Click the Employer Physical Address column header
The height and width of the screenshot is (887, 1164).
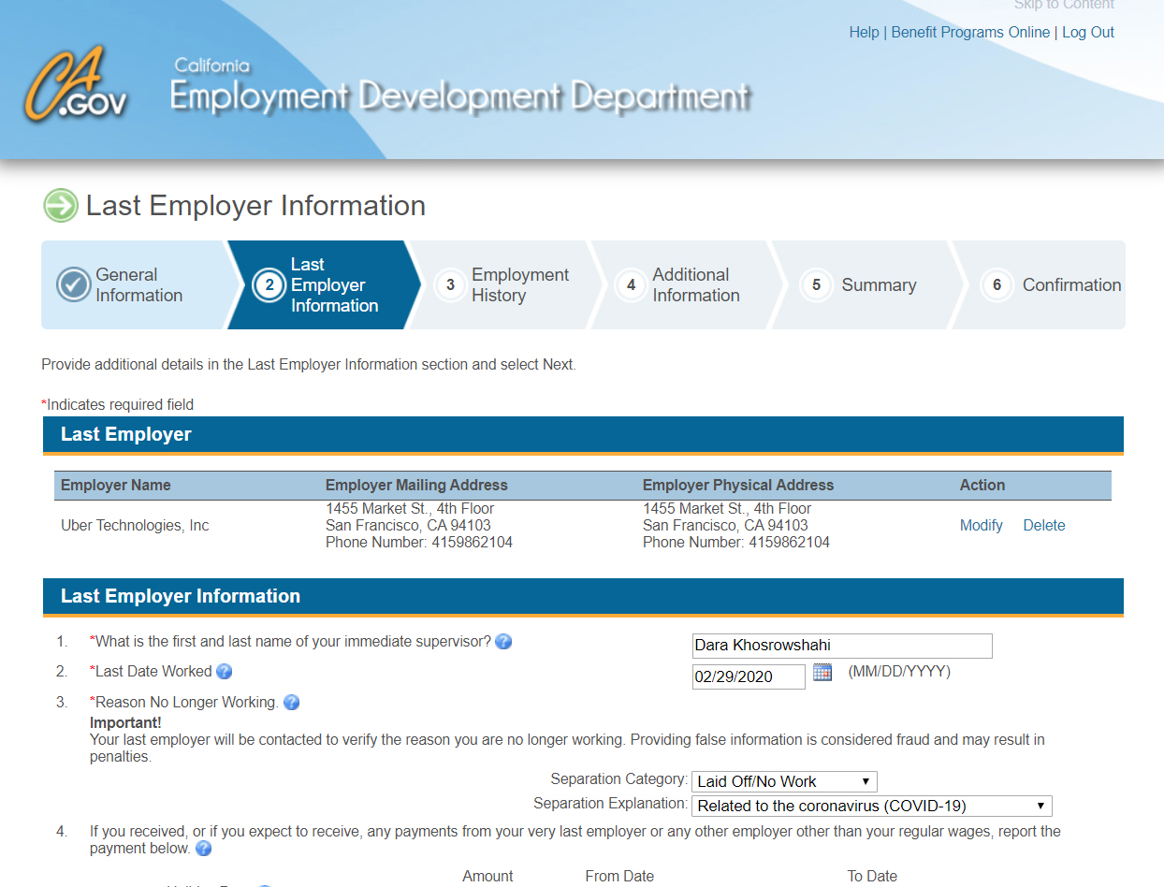coord(738,486)
